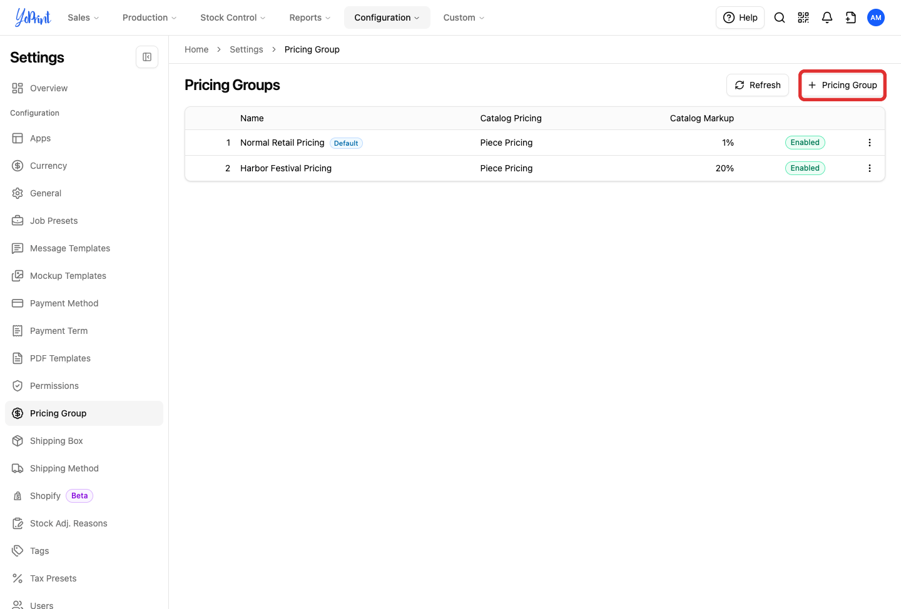Expand the Sales menu

coord(83,18)
